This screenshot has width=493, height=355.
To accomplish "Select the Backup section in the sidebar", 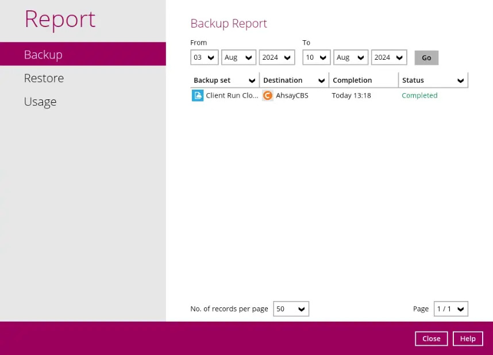I will (43, 54).
